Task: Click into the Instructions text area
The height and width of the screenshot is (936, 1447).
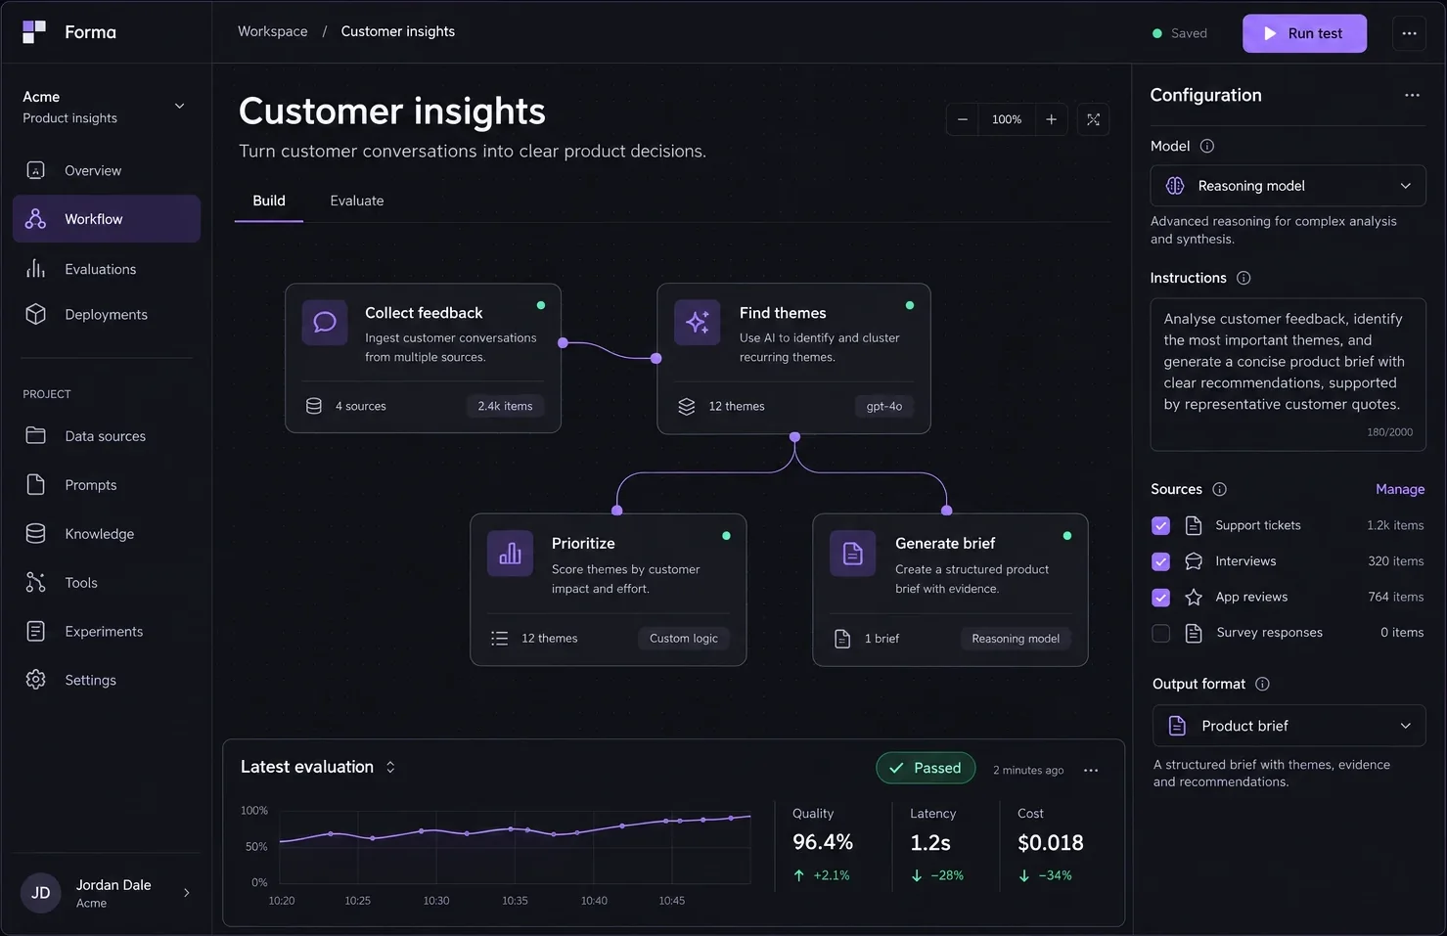Action: coord(1289,375)
